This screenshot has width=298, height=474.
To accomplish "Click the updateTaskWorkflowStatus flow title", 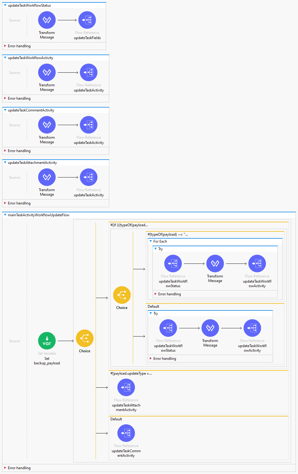I will pyautogui.click(x=29, y=5).
